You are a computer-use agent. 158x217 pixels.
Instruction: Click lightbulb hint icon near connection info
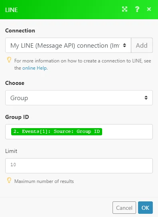[9, 60]
